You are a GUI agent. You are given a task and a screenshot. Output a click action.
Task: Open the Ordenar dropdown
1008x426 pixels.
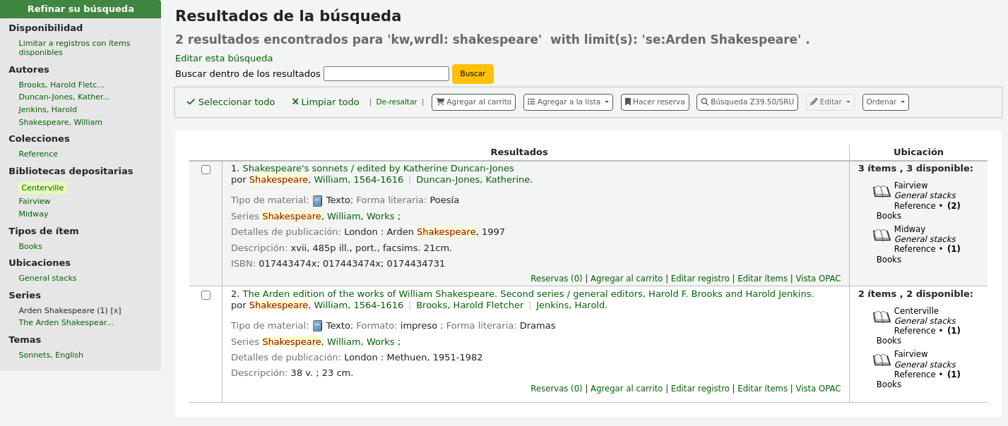click(885, 102)
